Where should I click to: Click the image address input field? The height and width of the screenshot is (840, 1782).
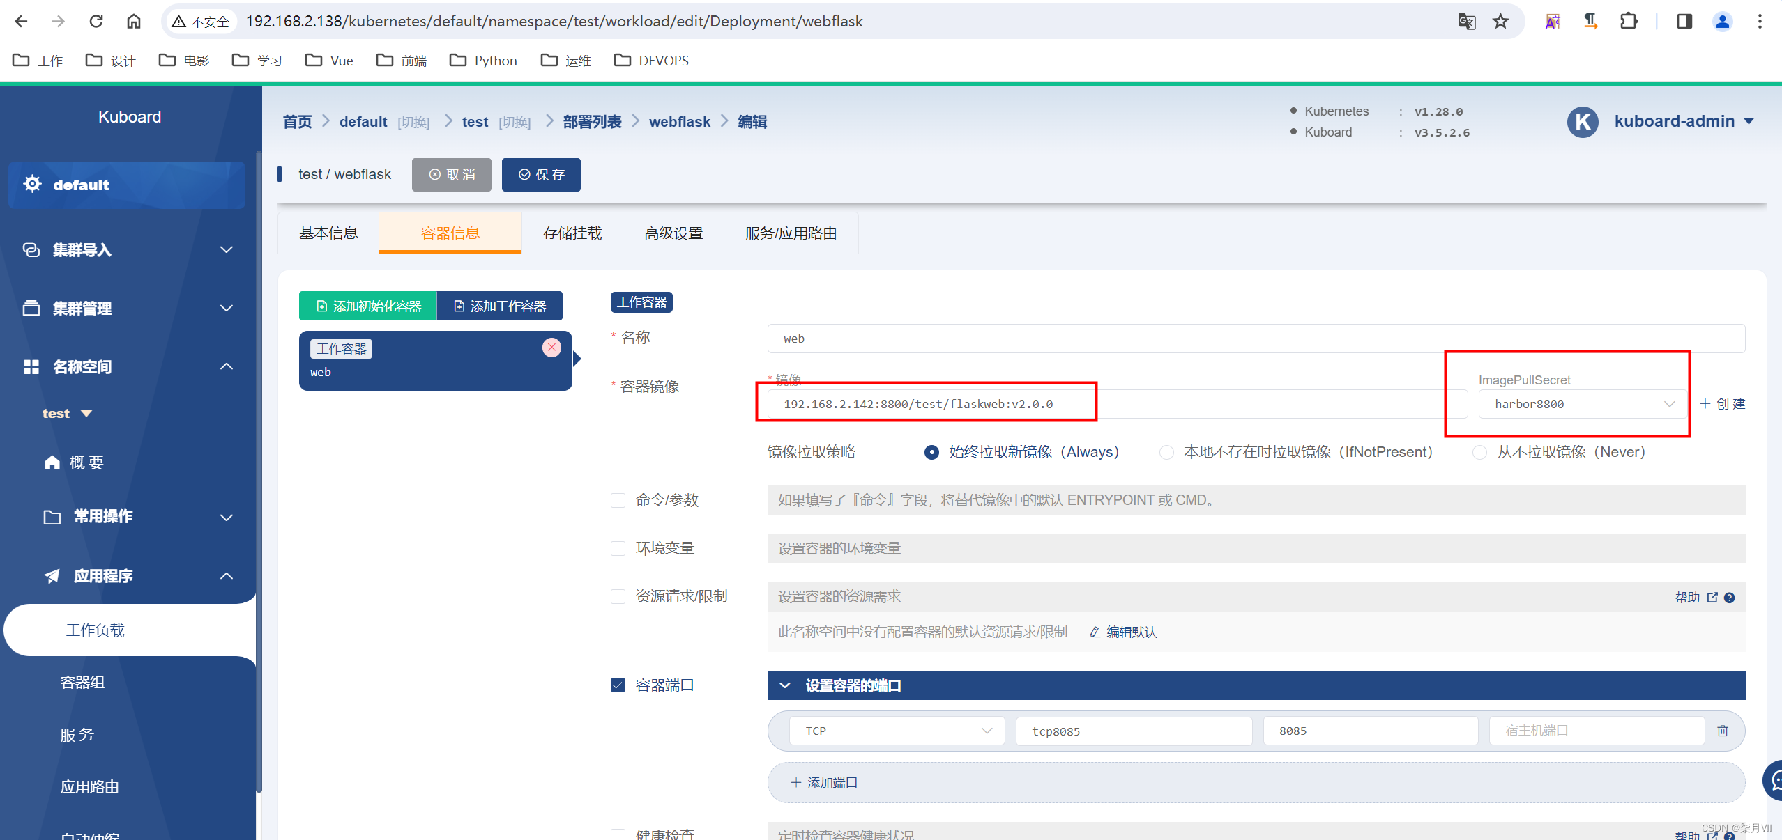click(1117, 404)
